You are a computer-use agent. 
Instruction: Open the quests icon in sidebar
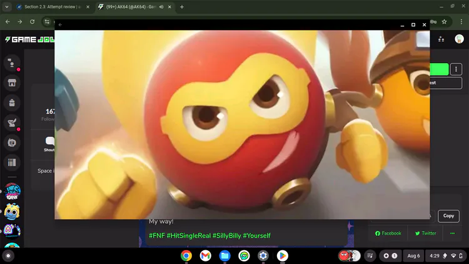pyautogui.click(x=12, y=123)
